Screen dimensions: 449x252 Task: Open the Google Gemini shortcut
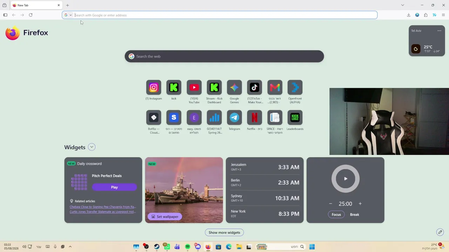coord(234,87)
